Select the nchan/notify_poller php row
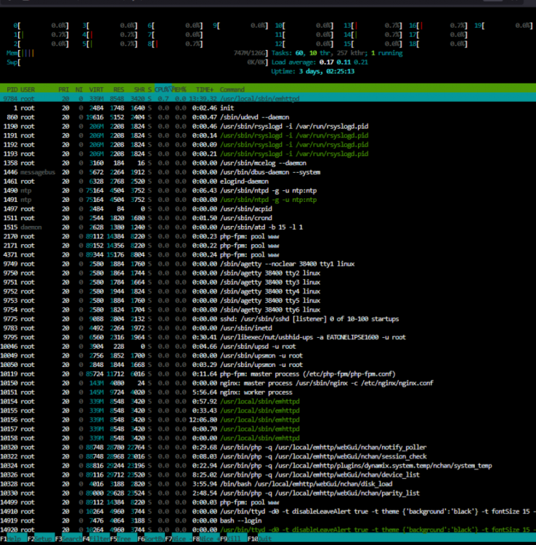 tap(268, 448)
